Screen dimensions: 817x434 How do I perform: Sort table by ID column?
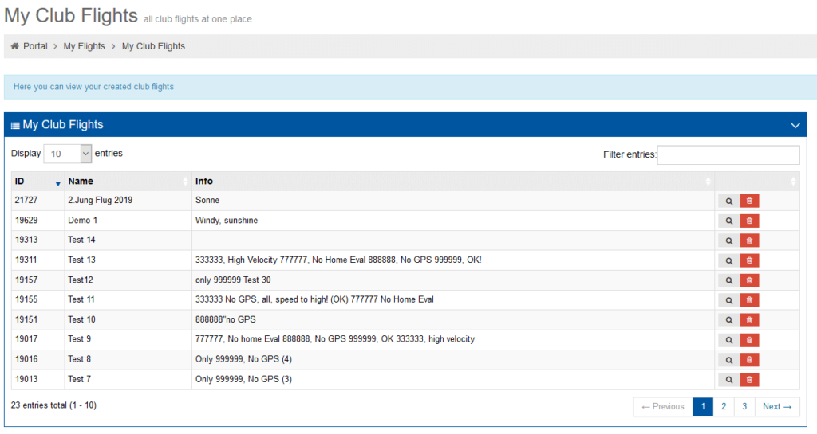pos(37,182)
